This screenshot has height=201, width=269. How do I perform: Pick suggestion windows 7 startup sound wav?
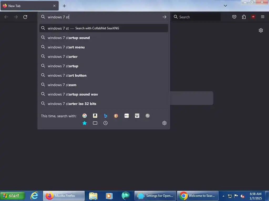point(104,94)
